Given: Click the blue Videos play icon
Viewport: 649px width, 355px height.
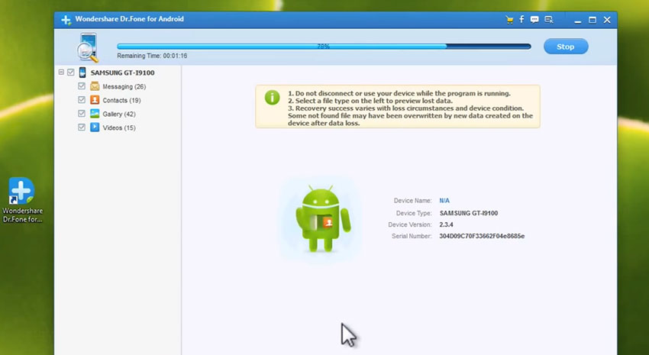Looking at the screenshot, I should (95, 127).
